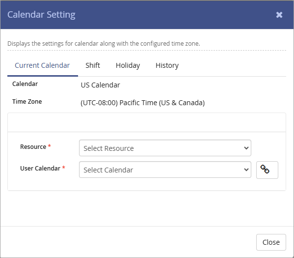
Task: Open the Select Resource dropdown
Action: click(165, 148)
